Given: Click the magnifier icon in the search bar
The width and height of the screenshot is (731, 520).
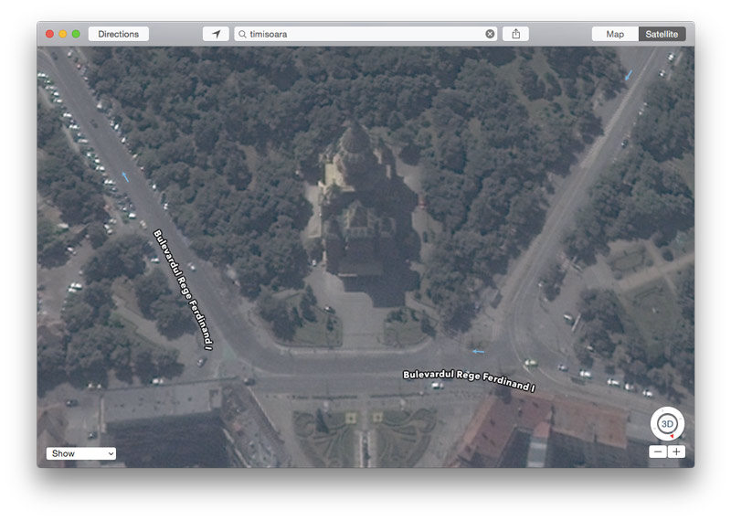Looking at the screenshot, I should click(x=242, y=34).
